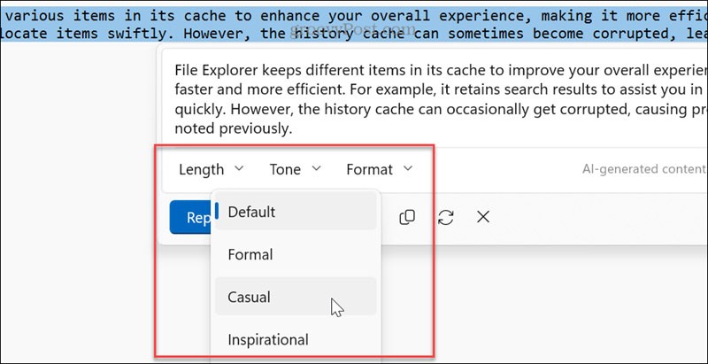The height and width of the screenshot is (364, 708).
Task: Click the words 'noted previously' in rewritten text
Action: 235,128
